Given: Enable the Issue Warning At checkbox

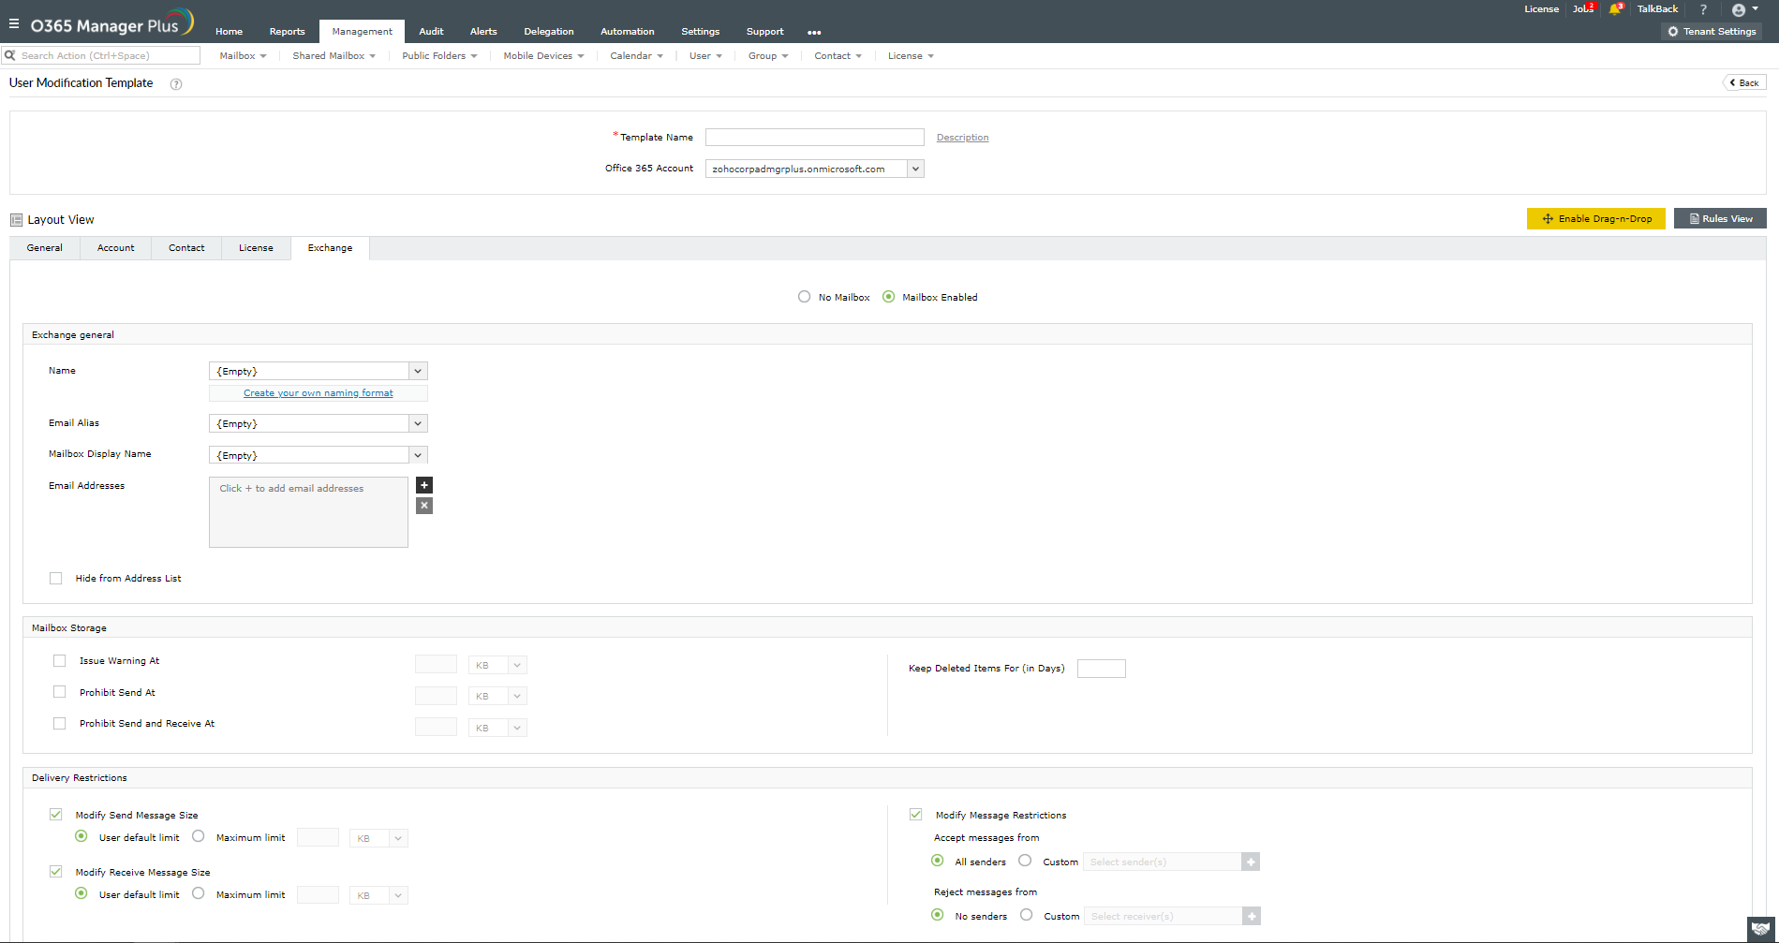Looking at the screenshot, I should point(60,661).
